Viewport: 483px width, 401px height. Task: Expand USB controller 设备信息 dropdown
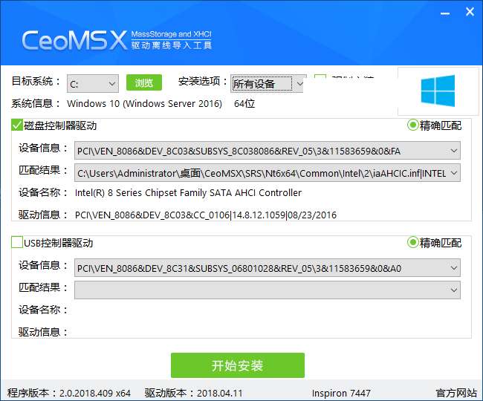(x=268, y=268)
